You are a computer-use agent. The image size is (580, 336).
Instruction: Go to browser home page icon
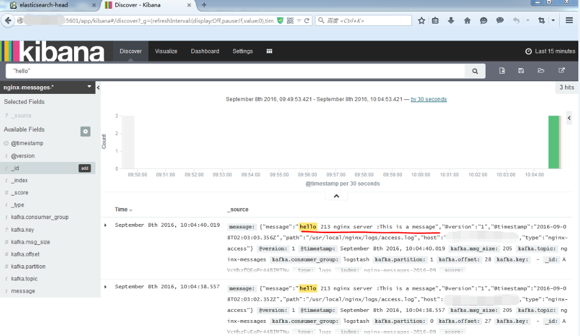(467, 21)
